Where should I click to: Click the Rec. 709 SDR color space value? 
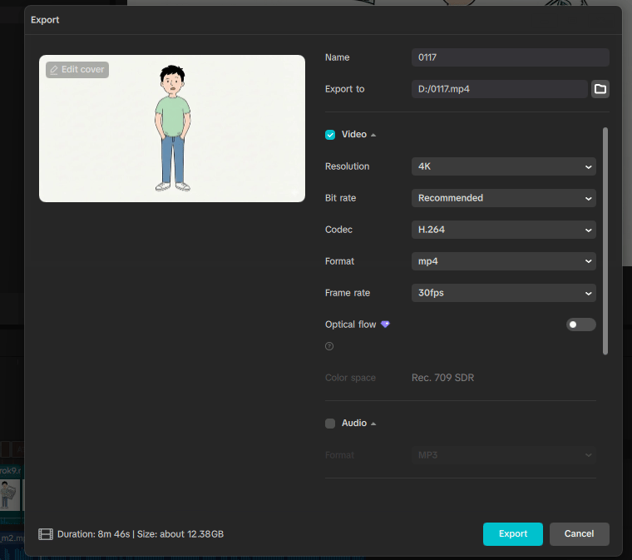coord(442,378)
